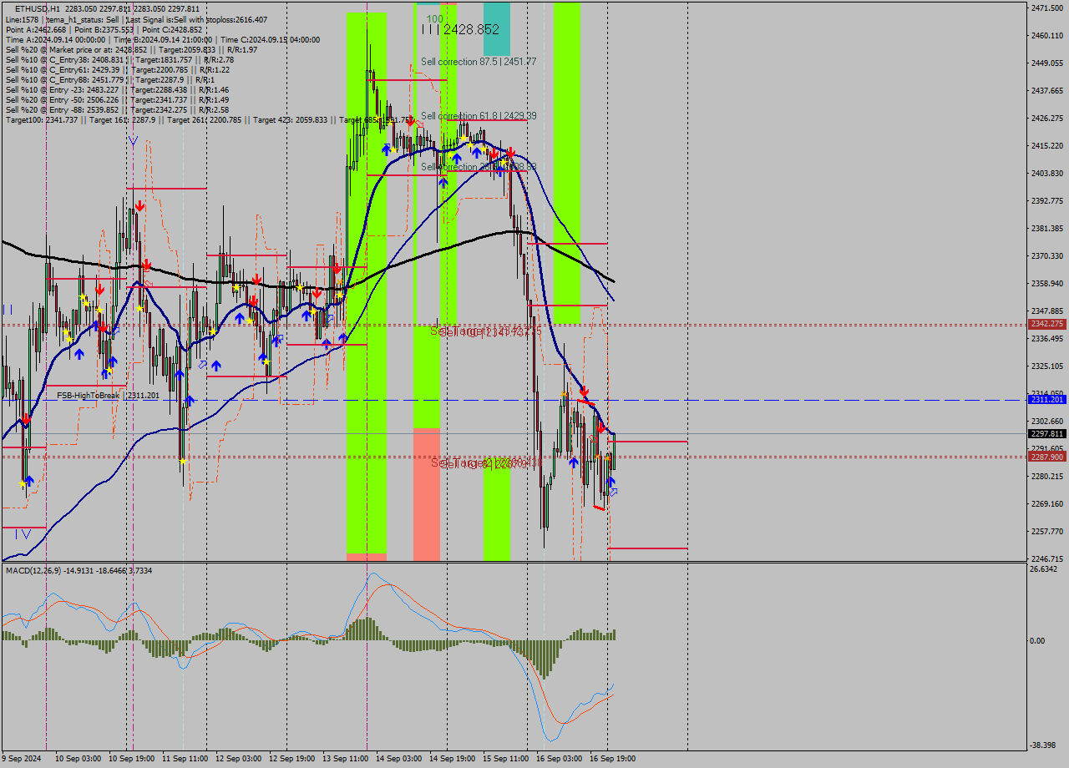Click the hollow blue arrow beside the latest candle
Screen dimensions: 1069x768
615,493
